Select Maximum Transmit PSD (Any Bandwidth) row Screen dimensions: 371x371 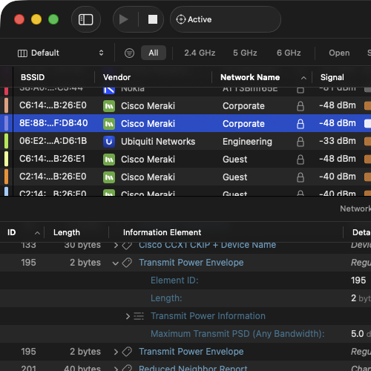(185, 334)
